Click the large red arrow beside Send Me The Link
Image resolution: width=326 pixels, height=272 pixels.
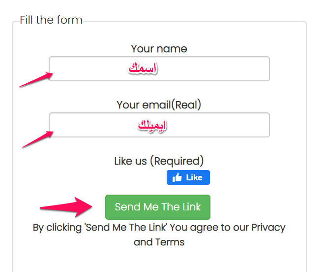coord(66,207)
